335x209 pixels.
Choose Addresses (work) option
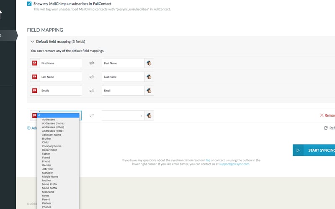[53, 131]
